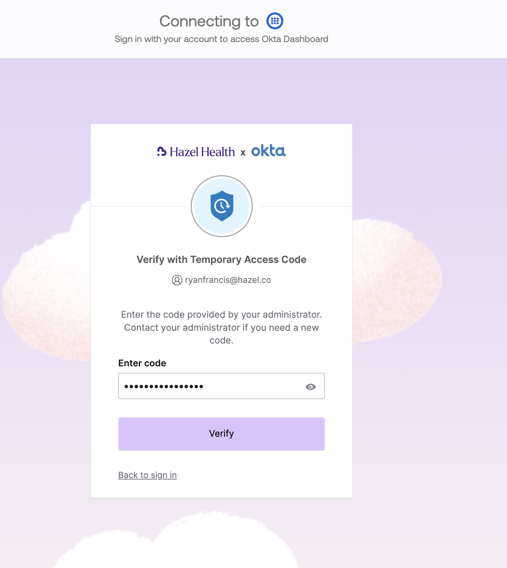
Task: Click the Connecting to header text
Action: [209, 21]
